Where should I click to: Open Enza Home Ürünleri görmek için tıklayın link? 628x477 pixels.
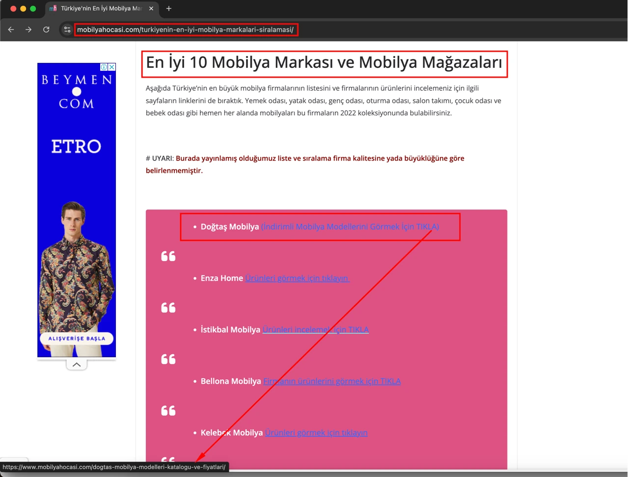pos(297,278)
